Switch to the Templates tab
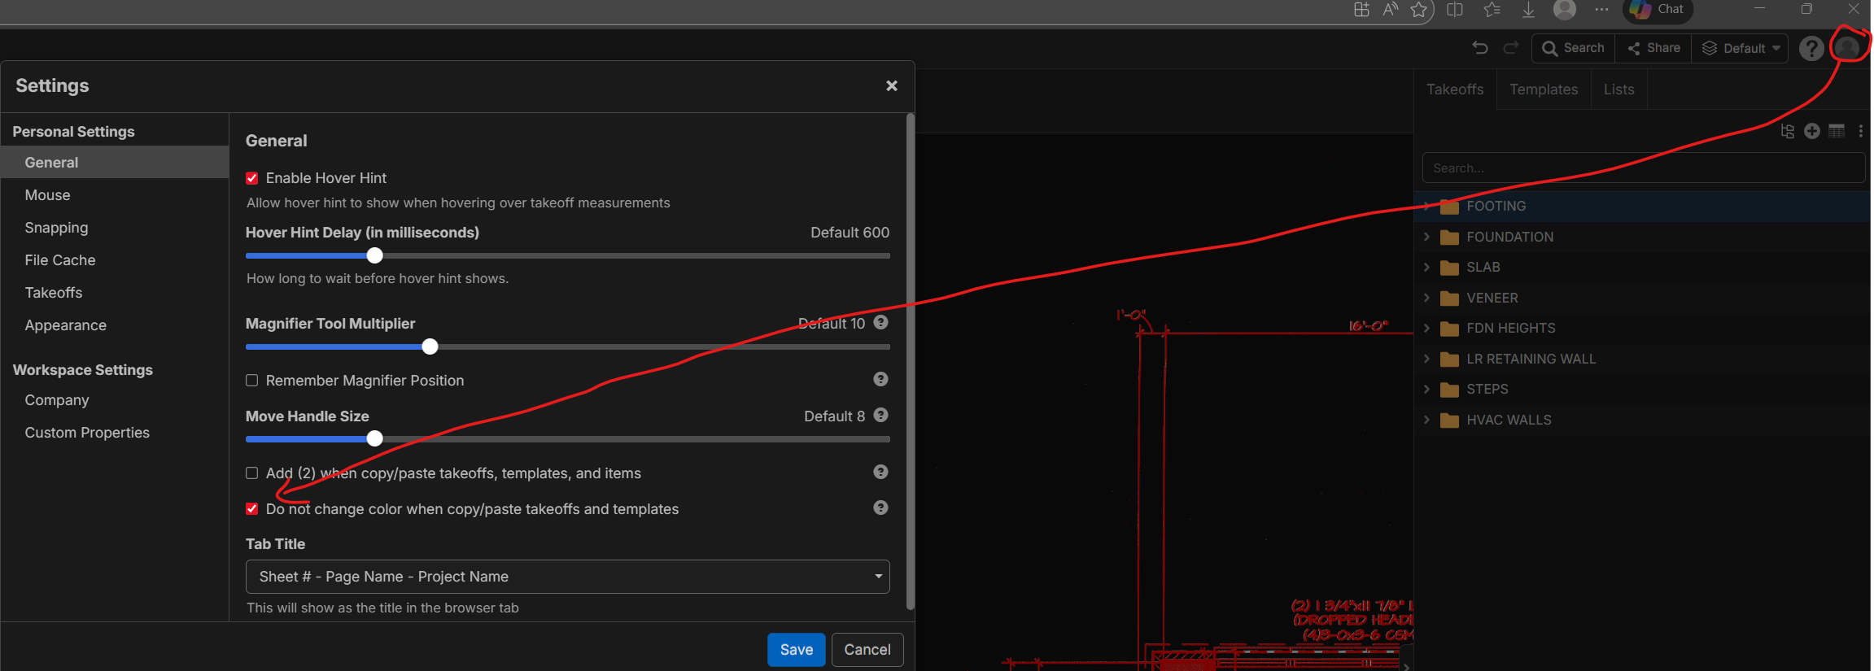Screen dimensions: 1874x671 tap(1543, 89)
